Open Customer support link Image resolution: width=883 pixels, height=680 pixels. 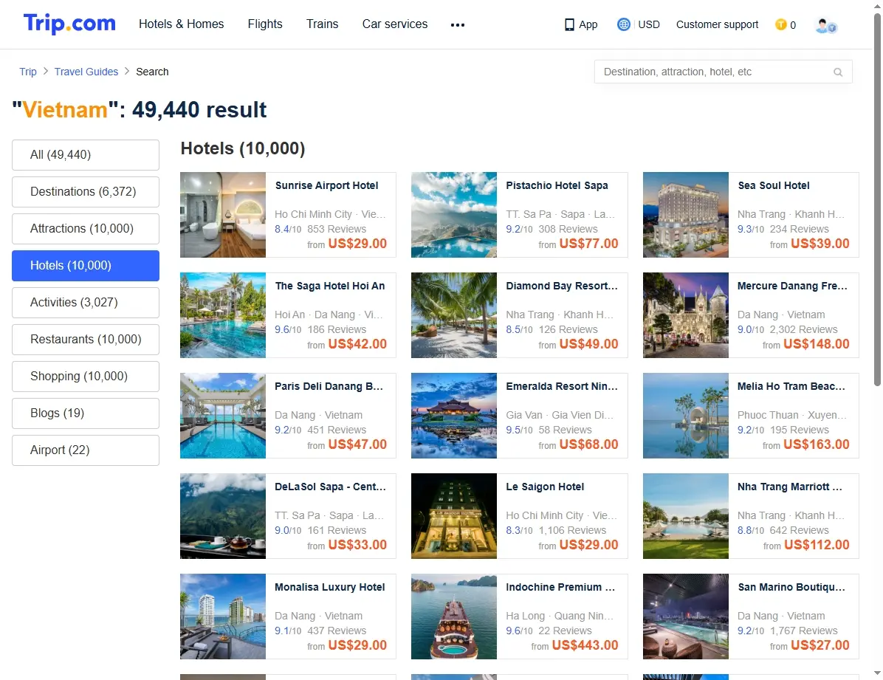point(717,24)
